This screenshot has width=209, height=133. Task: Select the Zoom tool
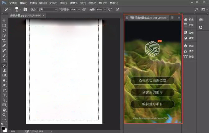pyautogui.click(x=4, y=115)
